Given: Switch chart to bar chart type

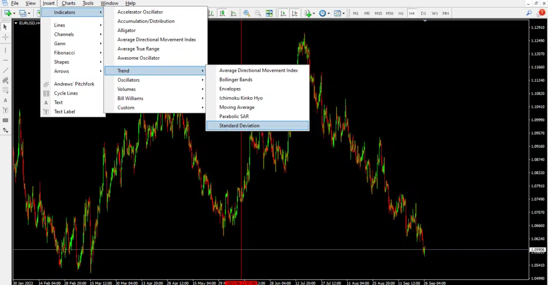Looking at the screenshot, I should tap(211, 13).
